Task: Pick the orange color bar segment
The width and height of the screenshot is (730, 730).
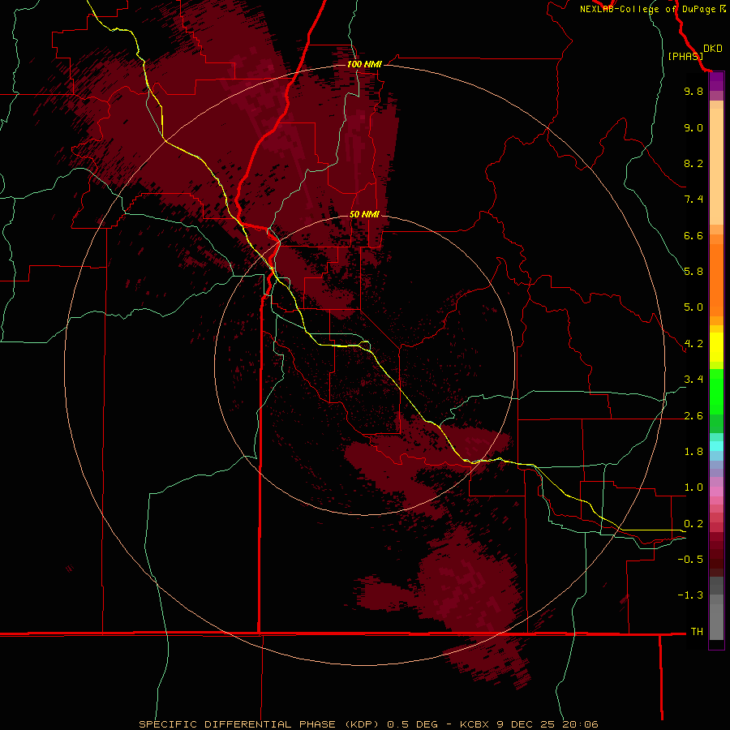Action: tap(716, 281)
